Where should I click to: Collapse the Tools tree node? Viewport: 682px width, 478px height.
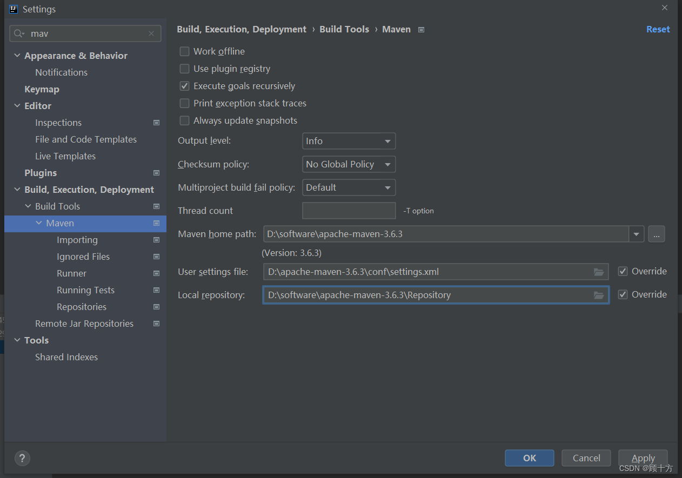pyautogui.click(x=17, y=340)
